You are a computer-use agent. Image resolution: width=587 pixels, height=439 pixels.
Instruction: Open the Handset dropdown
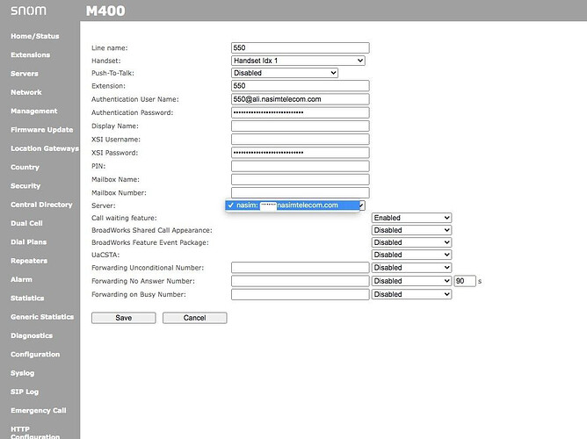(x=298, y=61)
